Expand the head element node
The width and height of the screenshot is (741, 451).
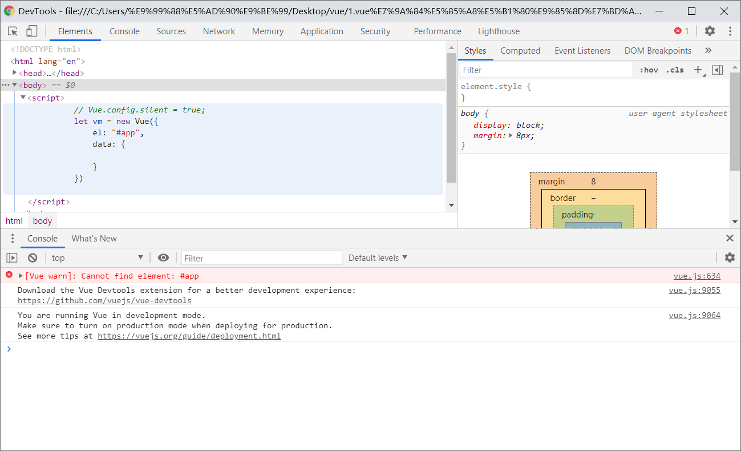(15, 73)
